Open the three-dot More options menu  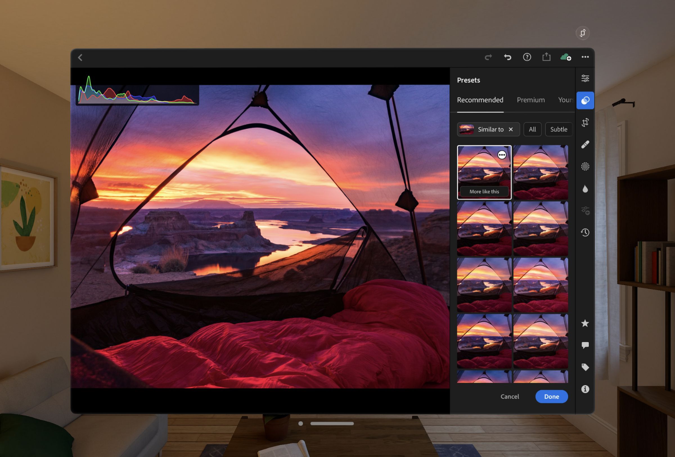585,57
